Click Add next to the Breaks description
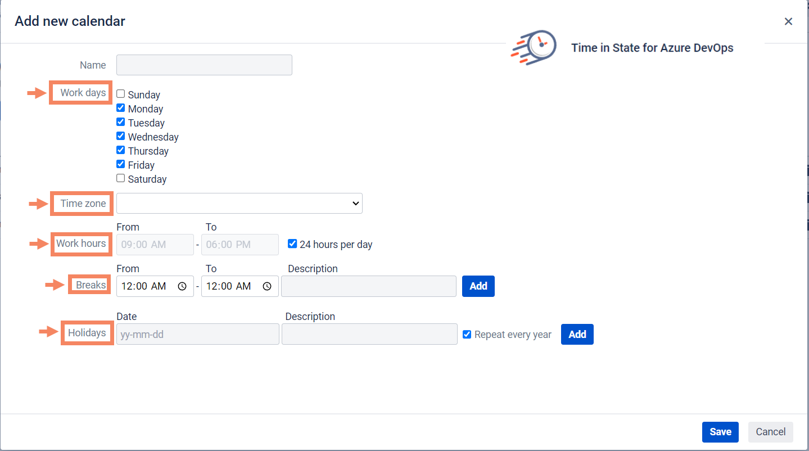The height and width of the screenshot is (451, 809). click(x=478, y=286)
